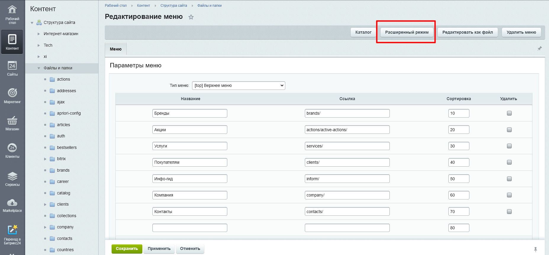The image size is (549, 255).
Task: Expand the Интернет-магазин tree node
Action: (x=39, y=34)
